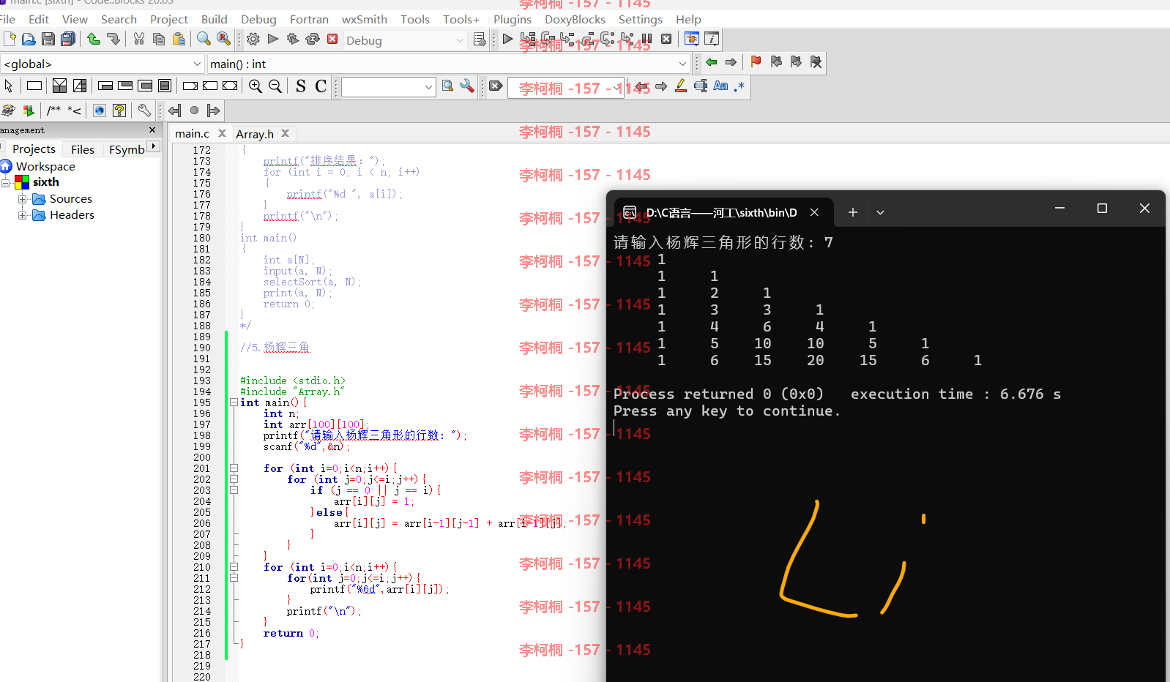Go to the previous bookmark flag icon
Image resolution: width=1170 pixels, height=682 pixels.
click(776, 62)
